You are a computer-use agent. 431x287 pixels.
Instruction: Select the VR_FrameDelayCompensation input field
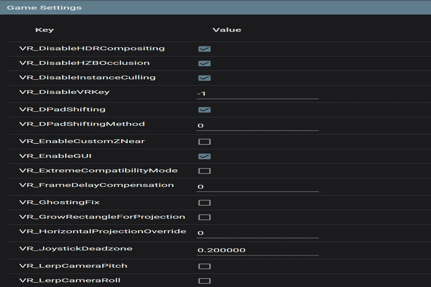(258, 187)
